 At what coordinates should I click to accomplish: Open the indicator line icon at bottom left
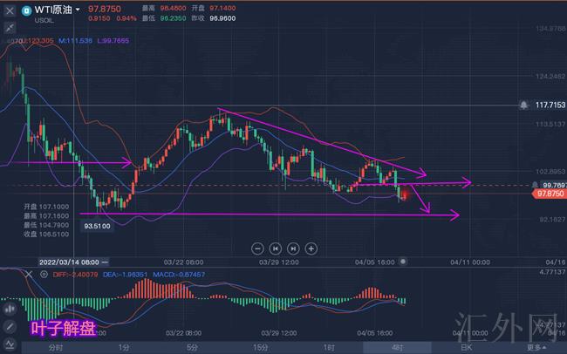click(x=10, y=344)
